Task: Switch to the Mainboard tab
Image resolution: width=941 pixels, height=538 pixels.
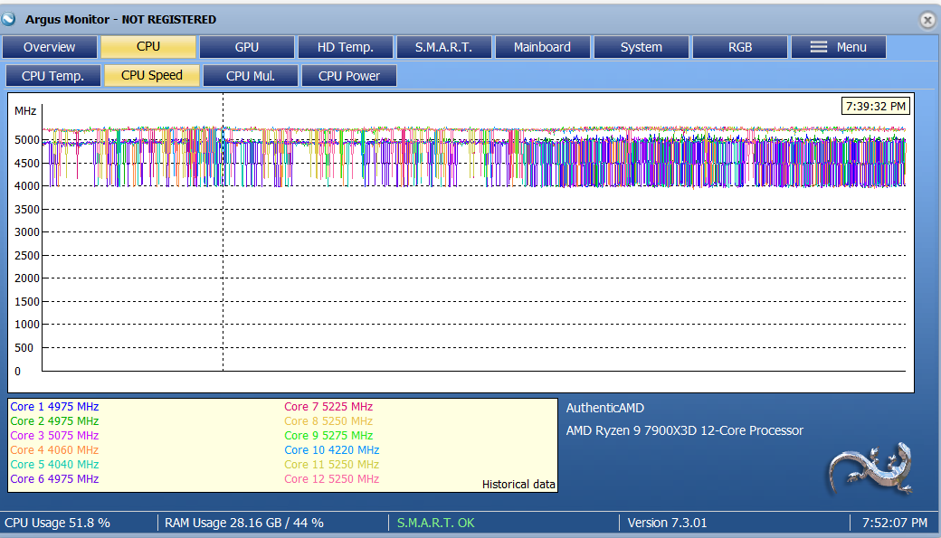Action: point(543,47)
